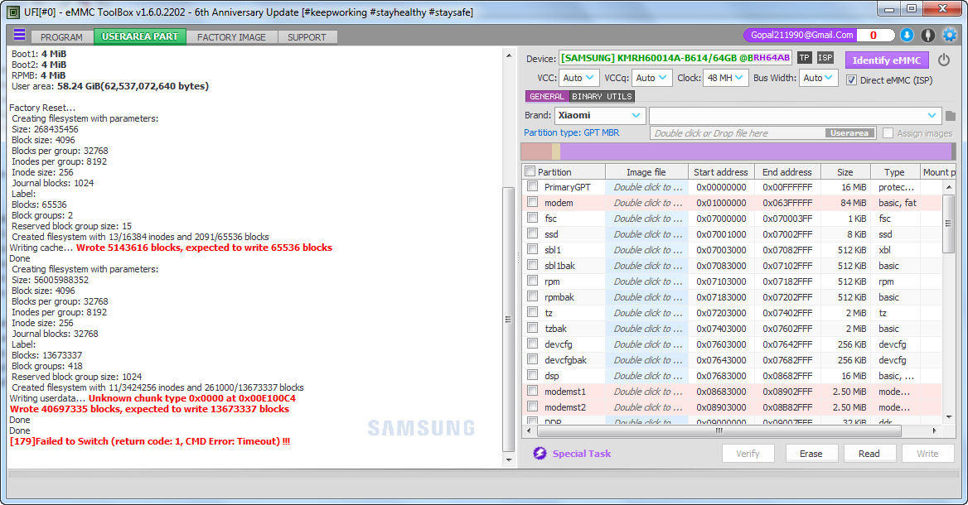The image size is (968, 505).
Task: Select the USERAREA PART tab
Action: point(139,36)
